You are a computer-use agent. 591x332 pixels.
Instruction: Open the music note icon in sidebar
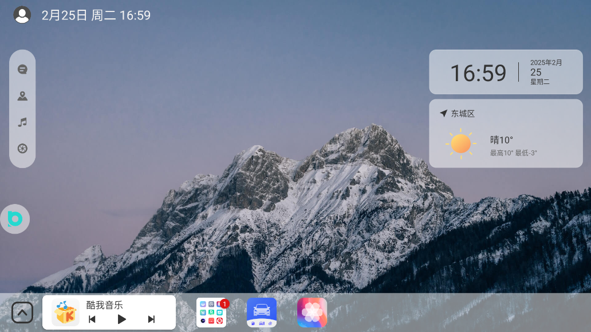22,122
